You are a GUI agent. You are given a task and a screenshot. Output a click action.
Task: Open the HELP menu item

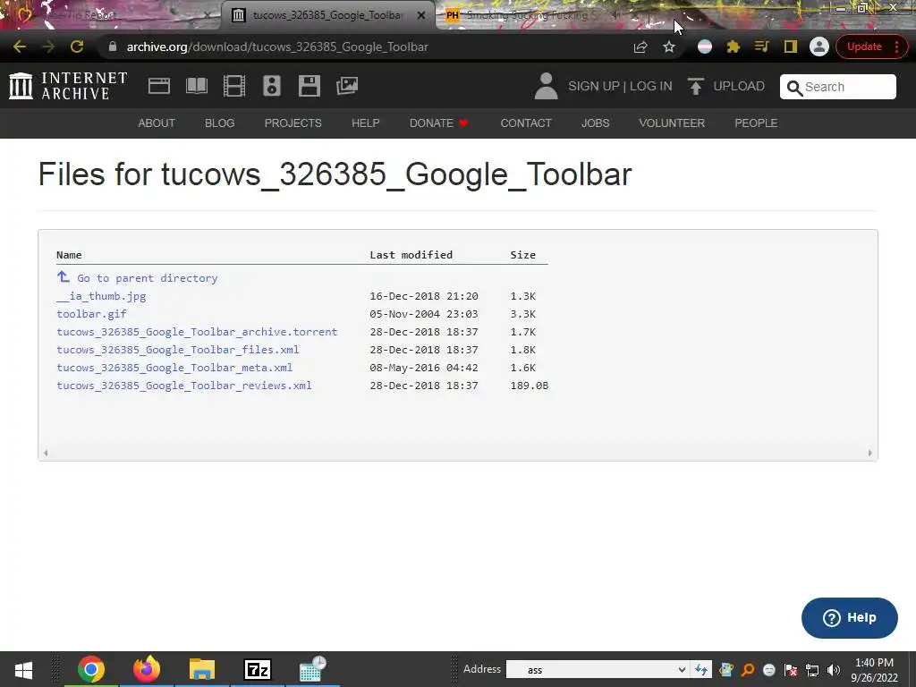point(366,123)
